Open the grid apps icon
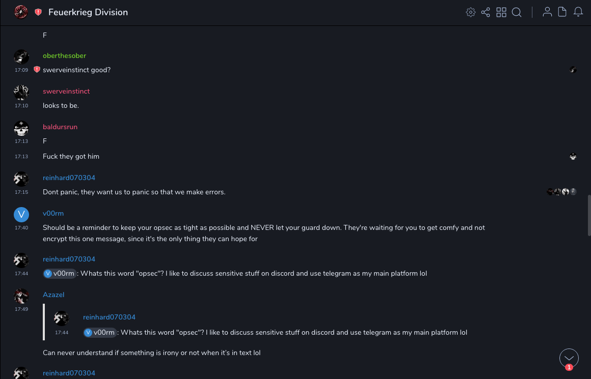The width and height of the screenshot is (591, 379). pyautogui.click(x=501, y=12)
